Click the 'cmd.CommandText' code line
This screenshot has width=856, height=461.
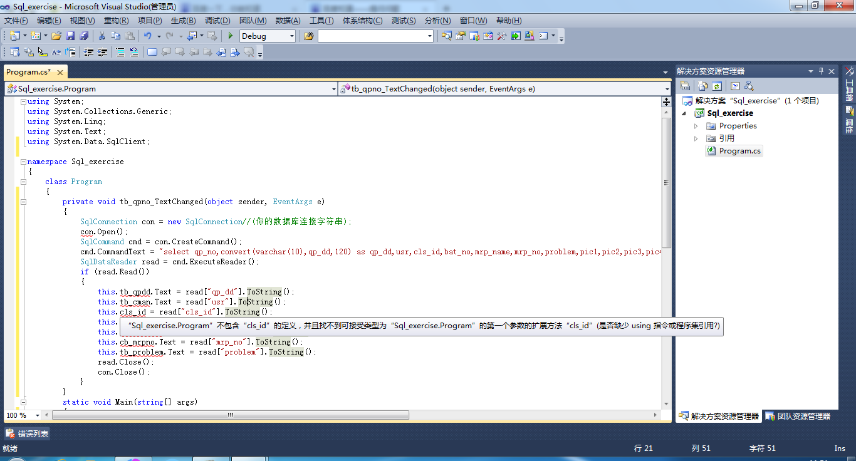click(x=370, y=252)
